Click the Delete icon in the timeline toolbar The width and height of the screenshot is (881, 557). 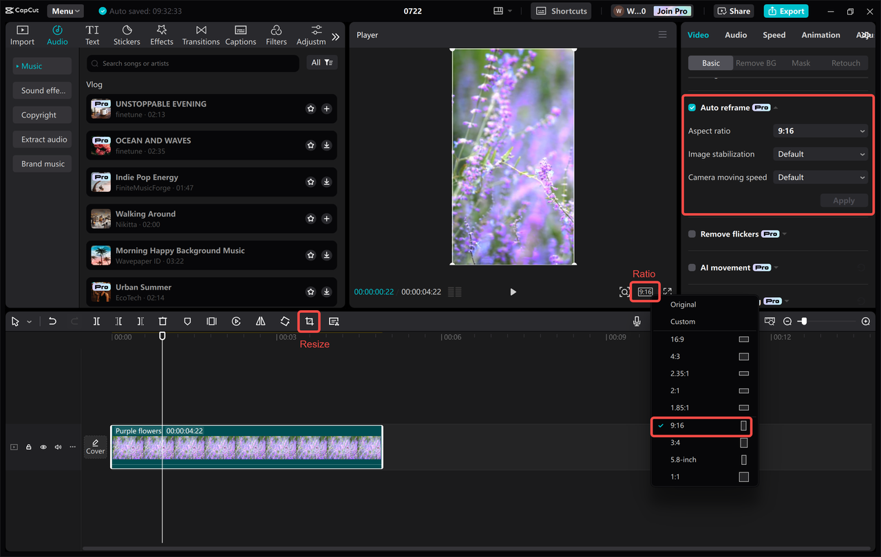click(162, 320)
